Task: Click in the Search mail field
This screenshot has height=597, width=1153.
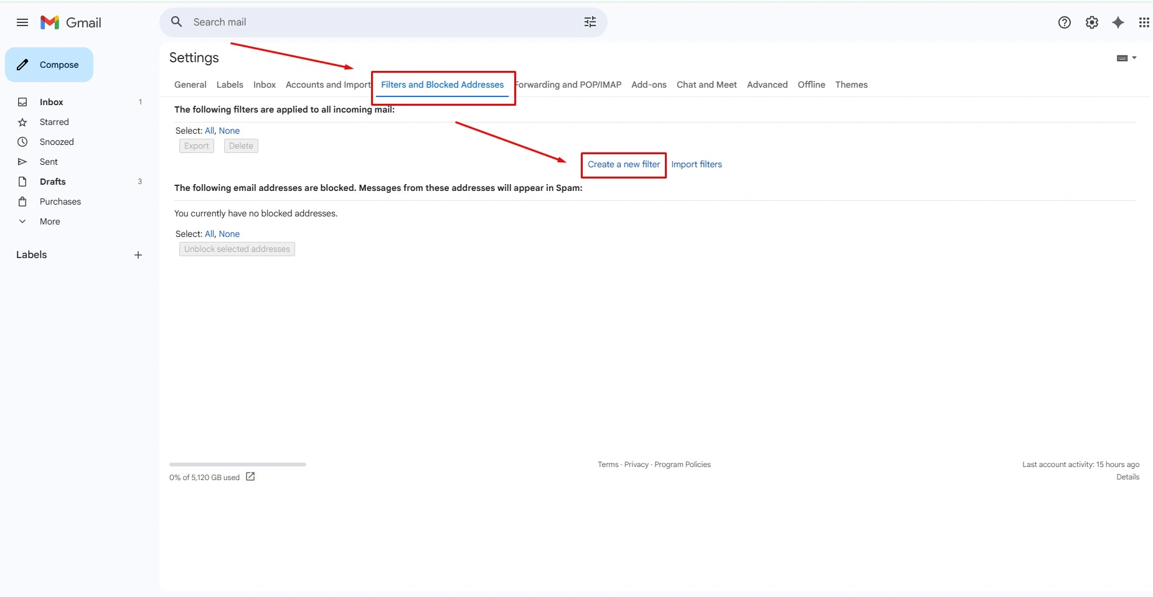Action: 383,22
